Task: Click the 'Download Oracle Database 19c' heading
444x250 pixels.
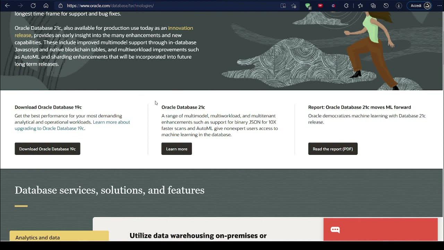Action: (x=48, y=107)
